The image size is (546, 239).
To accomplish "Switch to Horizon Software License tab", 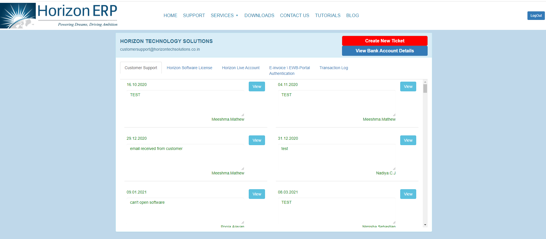I will click(x=189, y=68).
